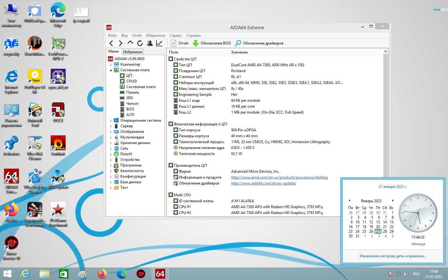Click the Отчёт report button
The width and height of the screenshot is (448, 280).
(180, 43)
